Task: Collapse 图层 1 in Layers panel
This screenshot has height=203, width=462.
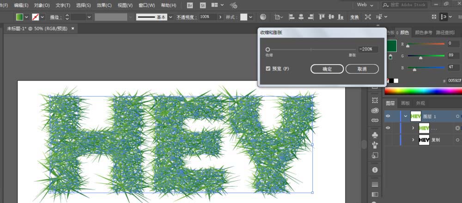Action: 406,116
